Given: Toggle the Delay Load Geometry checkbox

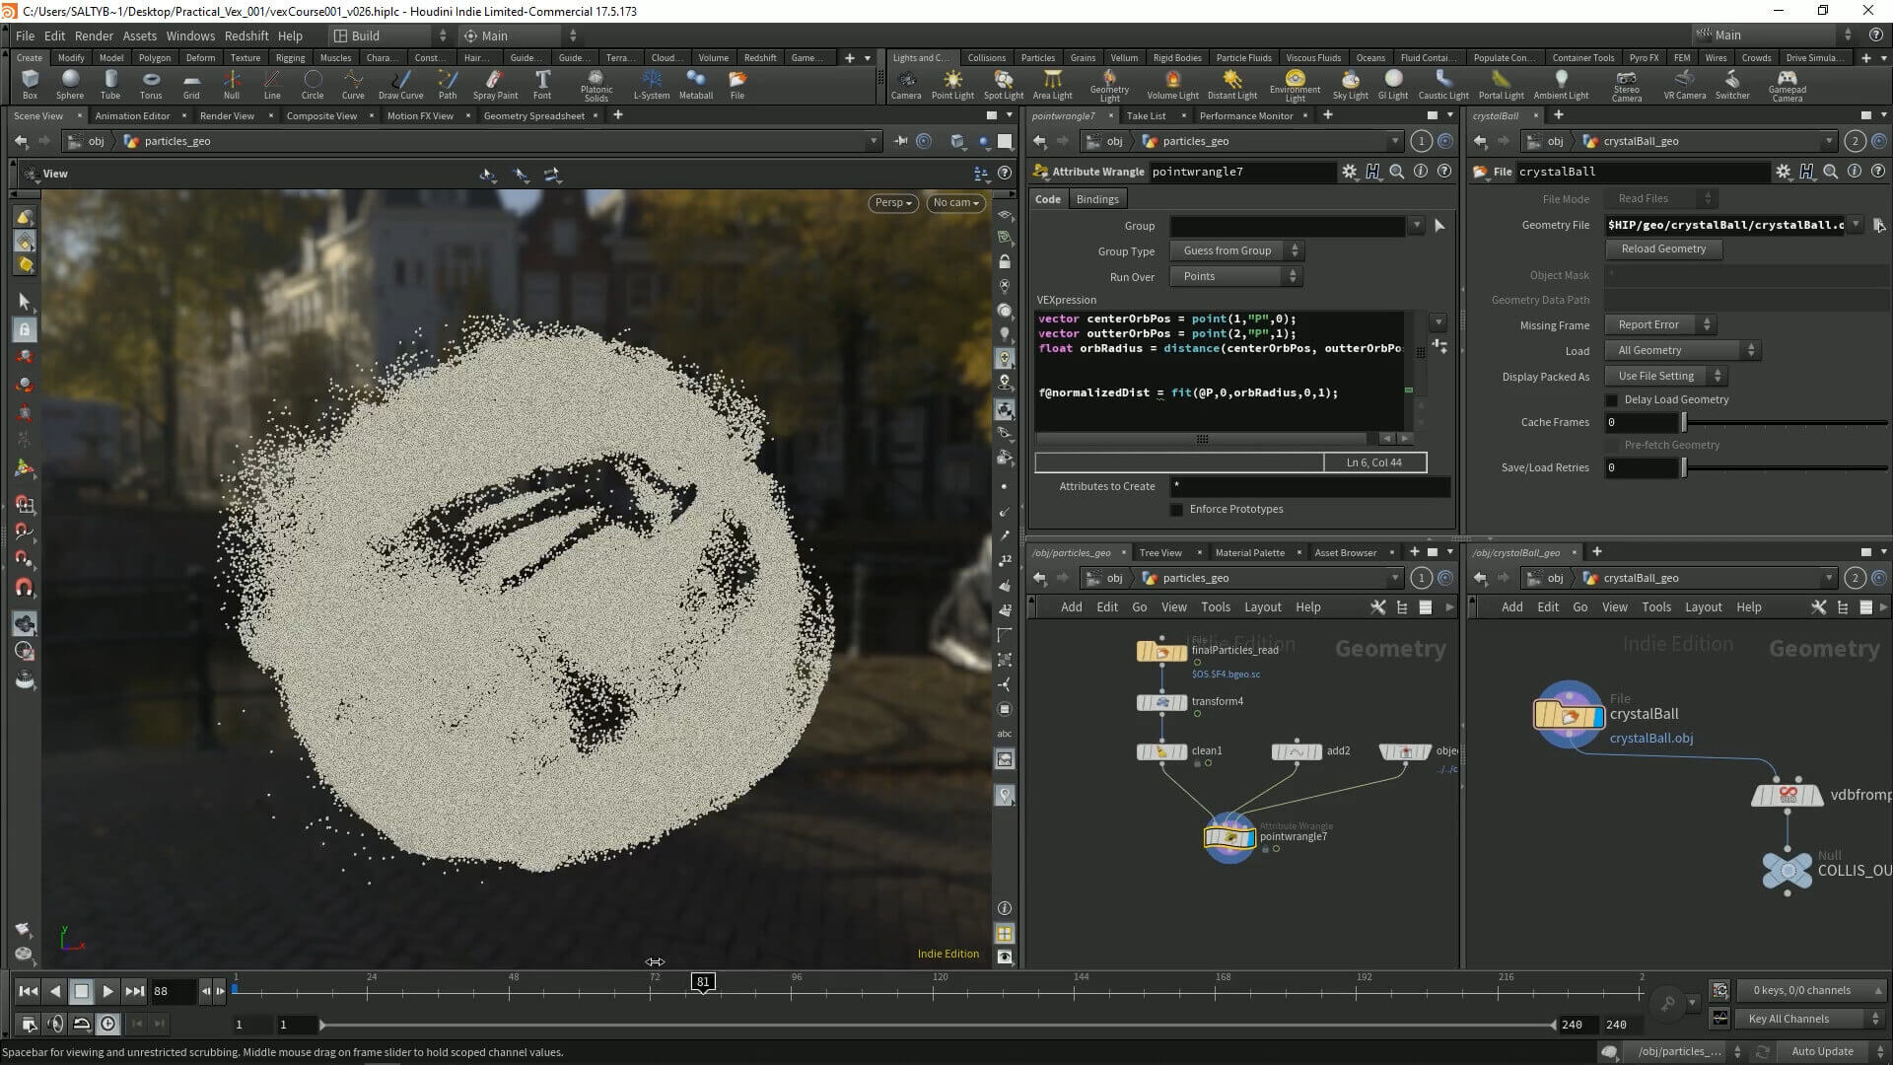Looking at the screenshot, I should [x=1612, y=400].
